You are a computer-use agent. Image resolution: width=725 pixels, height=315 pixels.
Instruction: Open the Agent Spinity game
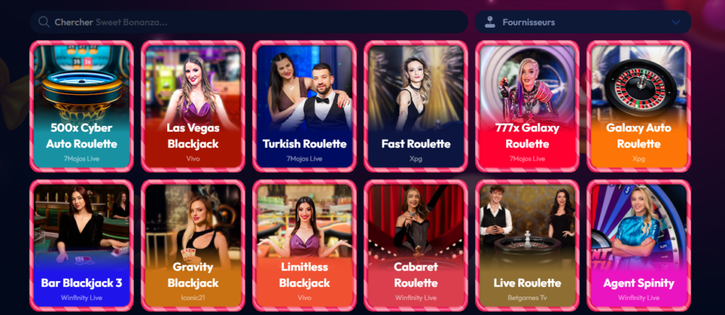click(639, 246)
